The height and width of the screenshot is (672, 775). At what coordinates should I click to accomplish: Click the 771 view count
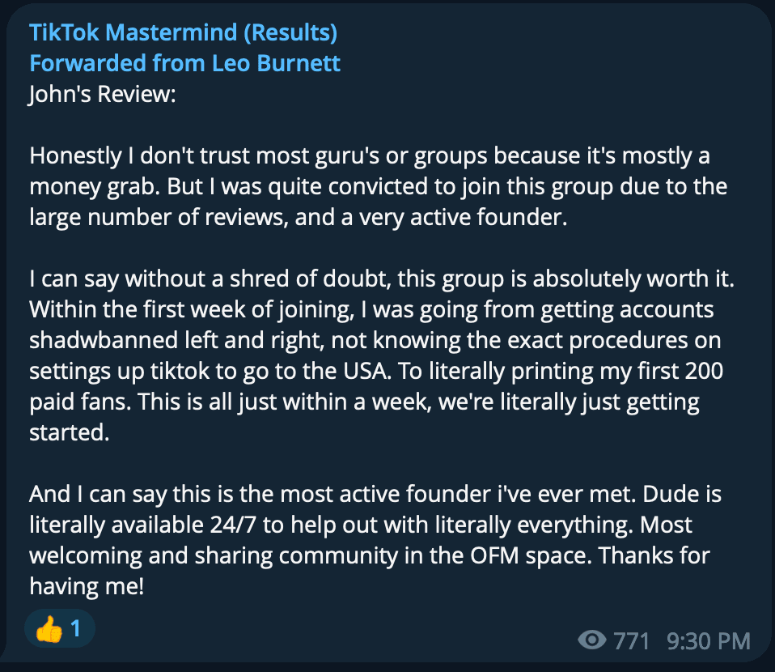(x=632, y=641)
